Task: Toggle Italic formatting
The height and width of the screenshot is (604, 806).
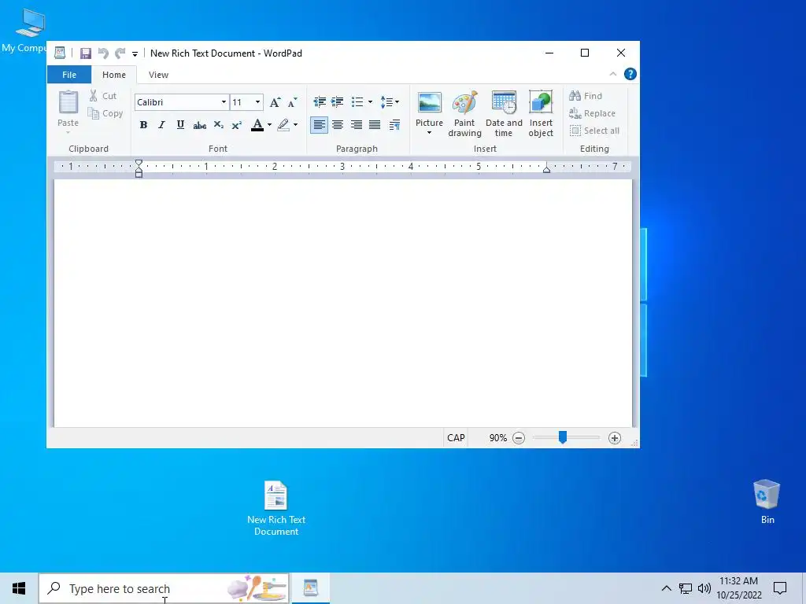Action: (162, 125)
